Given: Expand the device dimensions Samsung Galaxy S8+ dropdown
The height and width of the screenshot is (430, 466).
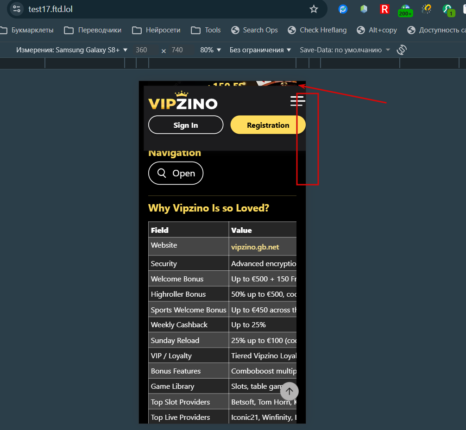Looking at the screenshot, I should pyautogui.click(x=72, y=50).
